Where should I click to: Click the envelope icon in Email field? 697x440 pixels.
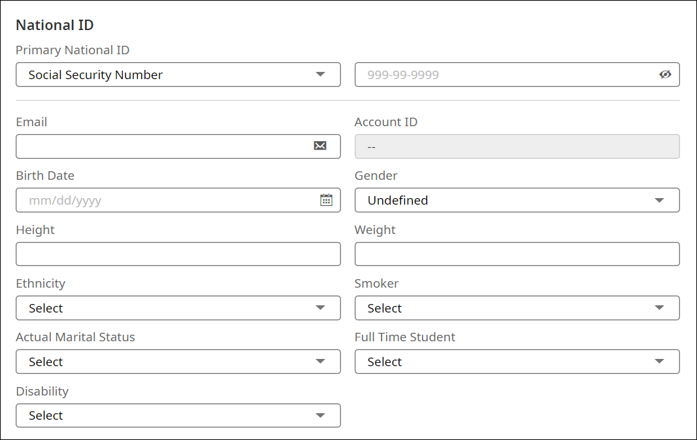320,146
